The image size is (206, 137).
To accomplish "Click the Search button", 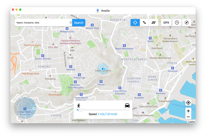I will pos(79,23).
